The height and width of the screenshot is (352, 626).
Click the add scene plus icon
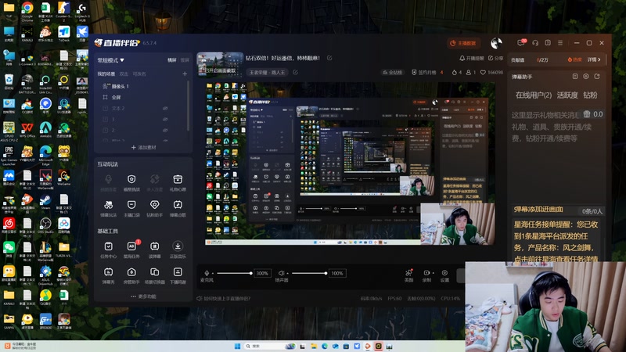pyautogui.click(x=185, y=74)
